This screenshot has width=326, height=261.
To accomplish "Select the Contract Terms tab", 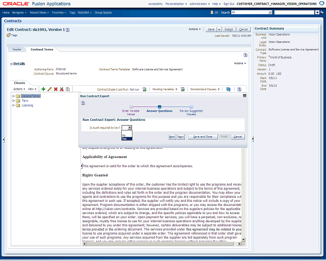I will (x=42, y=49).
